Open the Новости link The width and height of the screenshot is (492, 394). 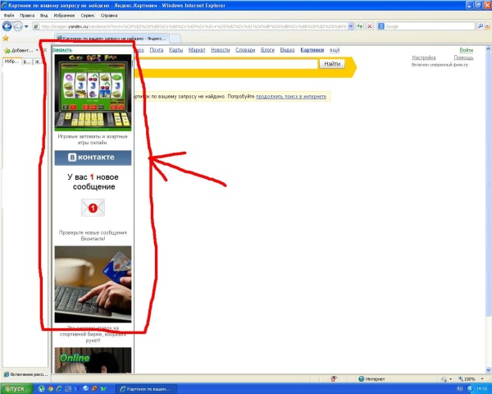pyautogui.click(x=221, y=50)
